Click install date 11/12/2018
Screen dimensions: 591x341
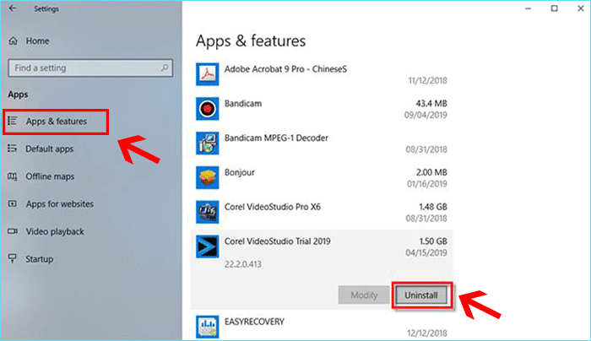[428, 81]
